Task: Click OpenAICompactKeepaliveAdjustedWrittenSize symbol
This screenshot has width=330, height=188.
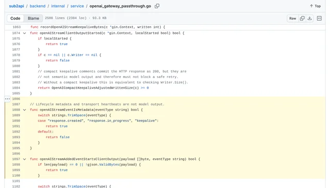Action: (x=92, y=88)
